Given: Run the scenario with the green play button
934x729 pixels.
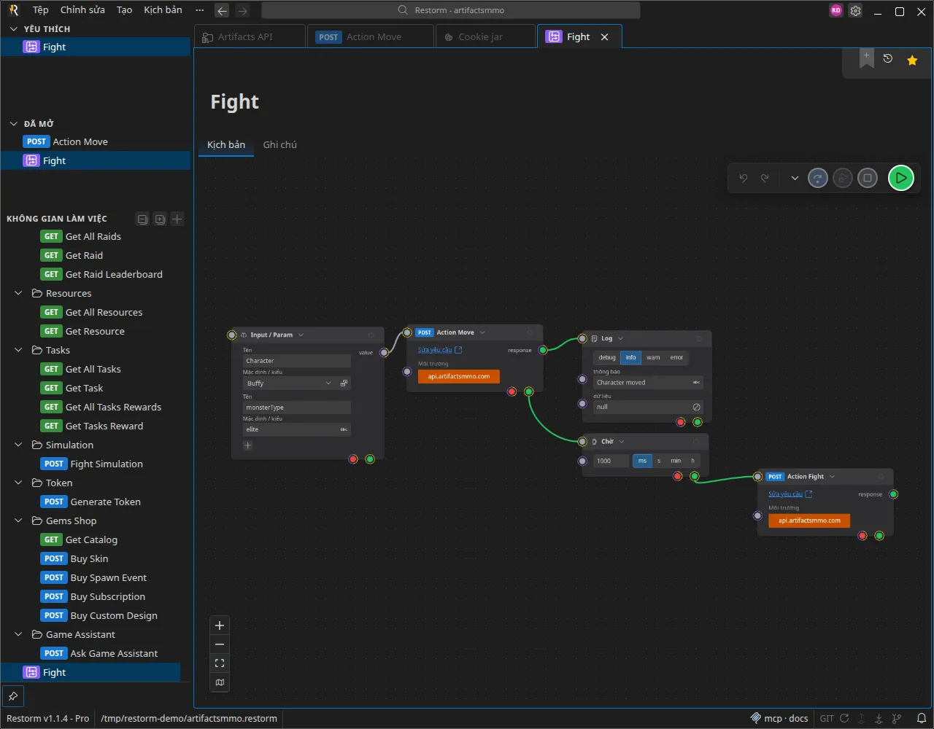Looking at the screenshot, I should tap(901, 178).
